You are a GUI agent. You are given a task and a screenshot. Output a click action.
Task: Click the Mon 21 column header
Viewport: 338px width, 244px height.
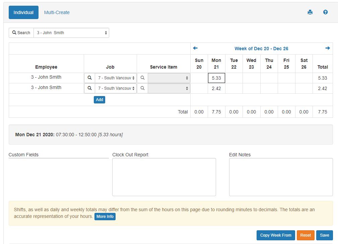[x=216, y=64]
